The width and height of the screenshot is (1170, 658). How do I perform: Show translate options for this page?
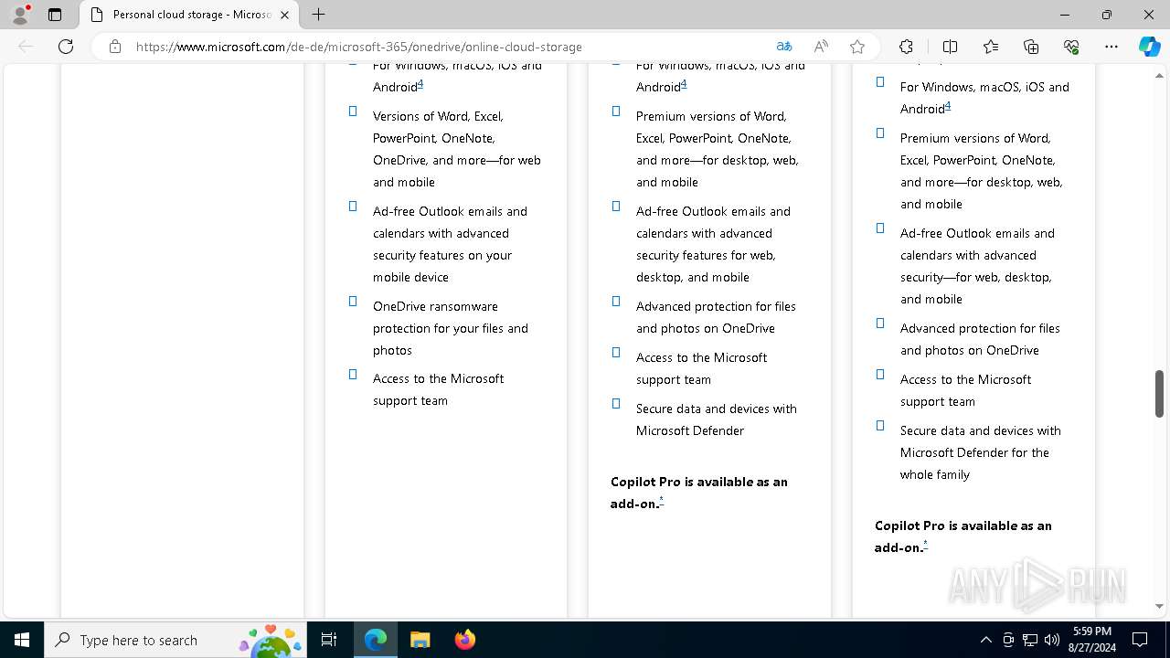coord(784,47)
